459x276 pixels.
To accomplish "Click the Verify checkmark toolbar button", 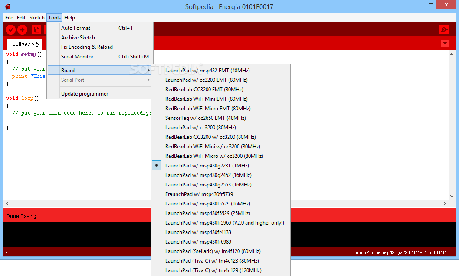I will (10, 29).
